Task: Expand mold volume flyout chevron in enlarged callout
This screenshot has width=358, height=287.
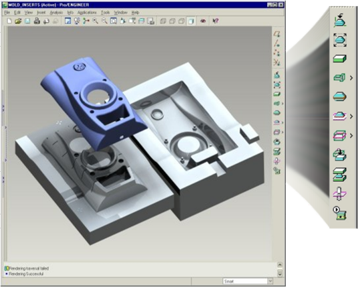Action: pyautogui.click(x=351, y=78)
